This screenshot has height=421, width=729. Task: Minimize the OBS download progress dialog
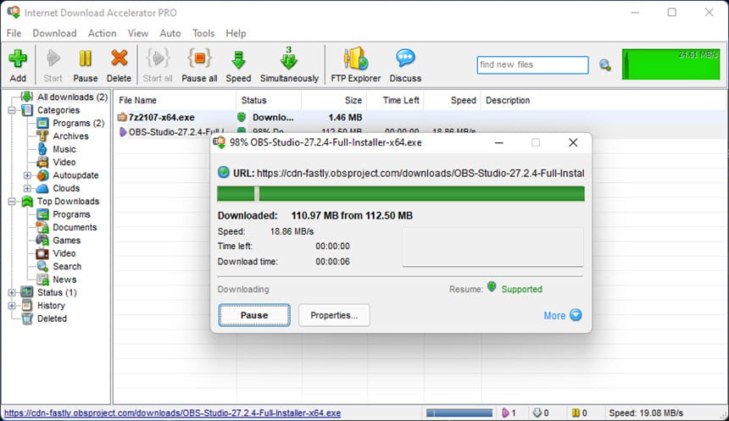[x=499, y=142]
